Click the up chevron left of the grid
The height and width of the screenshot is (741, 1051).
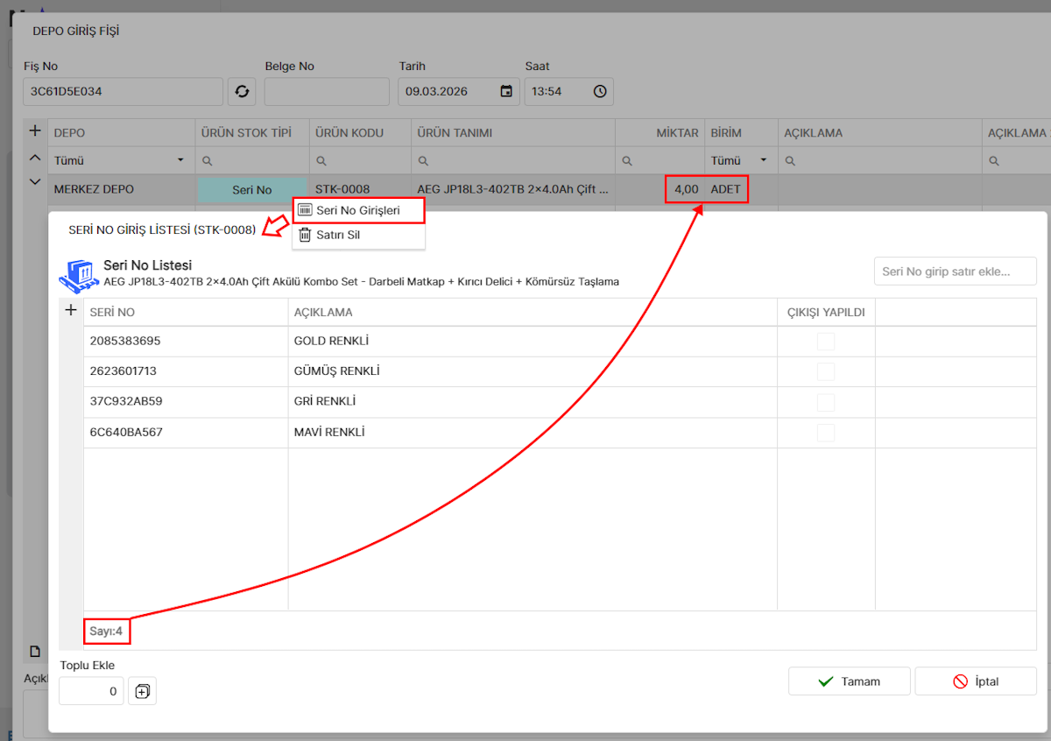pos(35,158)
